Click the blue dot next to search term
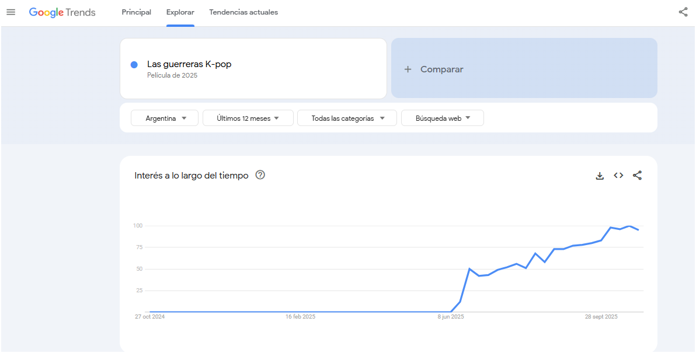 [x=134, y=65]
